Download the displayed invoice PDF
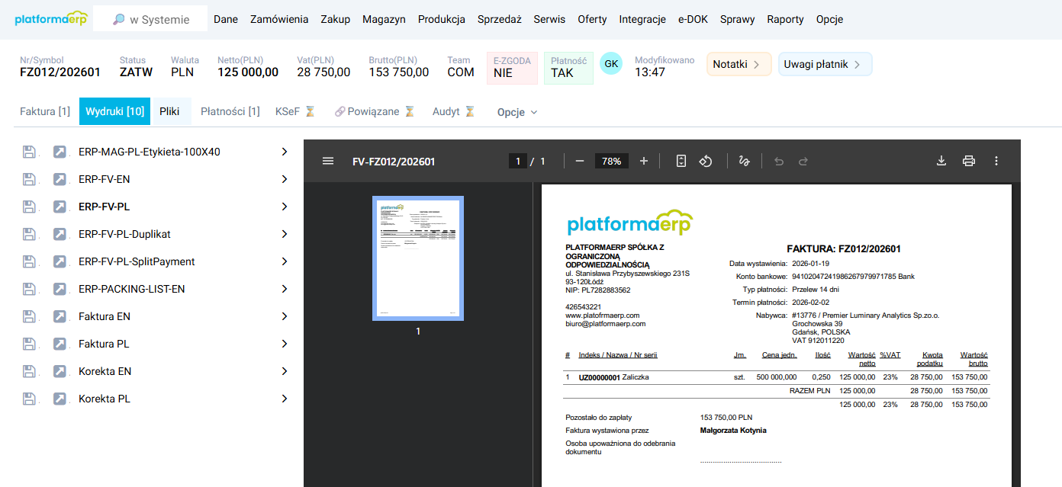1062x487 pixels. point(941,161)
